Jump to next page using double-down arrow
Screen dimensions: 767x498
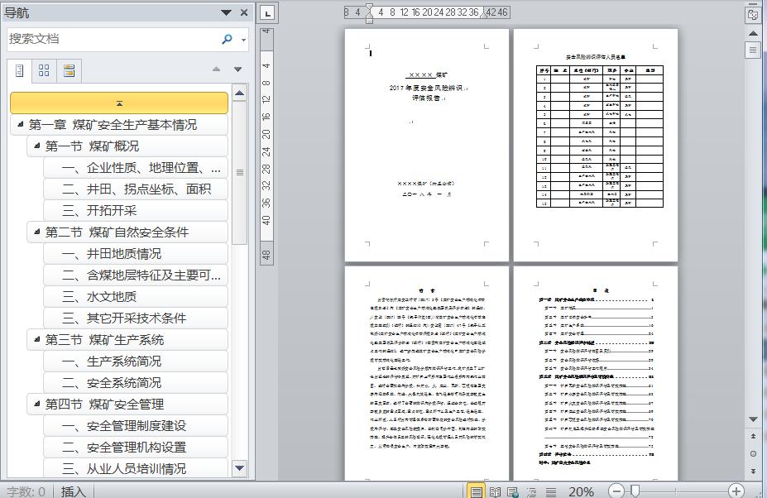(753, 471)
